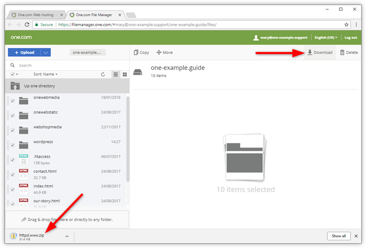
Task: Open a new browser tab
Action: (x=131, y=15)
